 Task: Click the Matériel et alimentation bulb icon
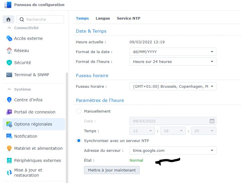9,148
